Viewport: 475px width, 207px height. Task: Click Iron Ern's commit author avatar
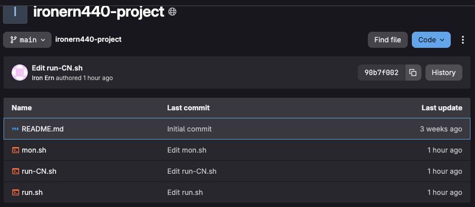click(x=20, y=73)
